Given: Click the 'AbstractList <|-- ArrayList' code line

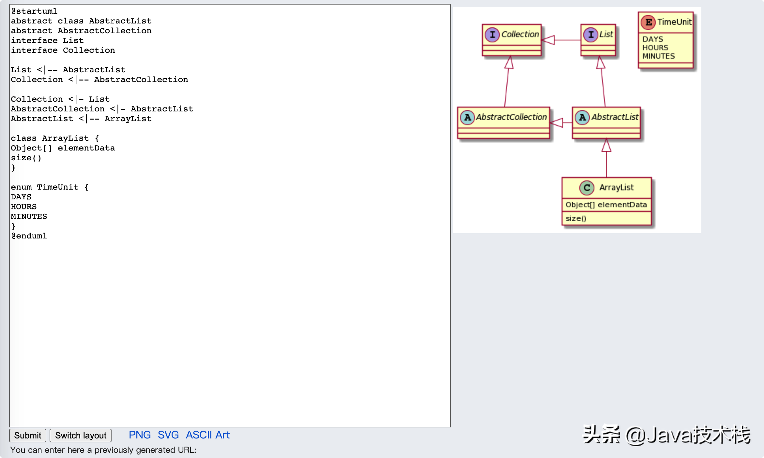Looking at the screenshot, I should coord(81,119).
